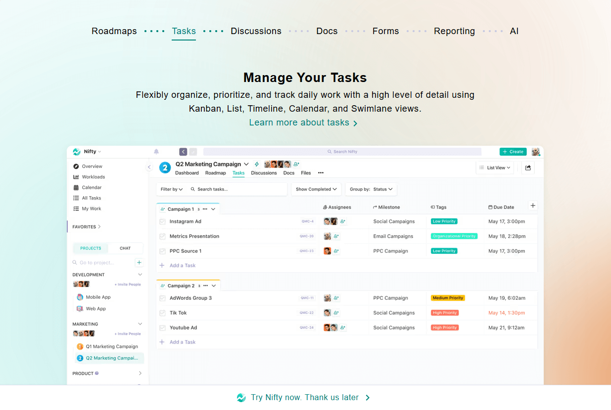Screen dimensions: 611x410
Task: Select the Low Priority tag on PPC Source 1
Action: [x=444, y=251]
